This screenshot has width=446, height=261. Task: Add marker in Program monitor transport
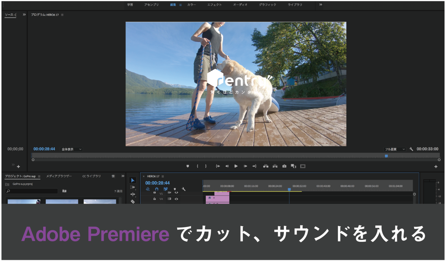pyautogui.click(x=188, y=166)
